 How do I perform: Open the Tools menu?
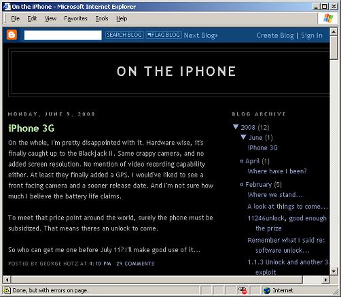pyautogui.click(x=102, y=18)
